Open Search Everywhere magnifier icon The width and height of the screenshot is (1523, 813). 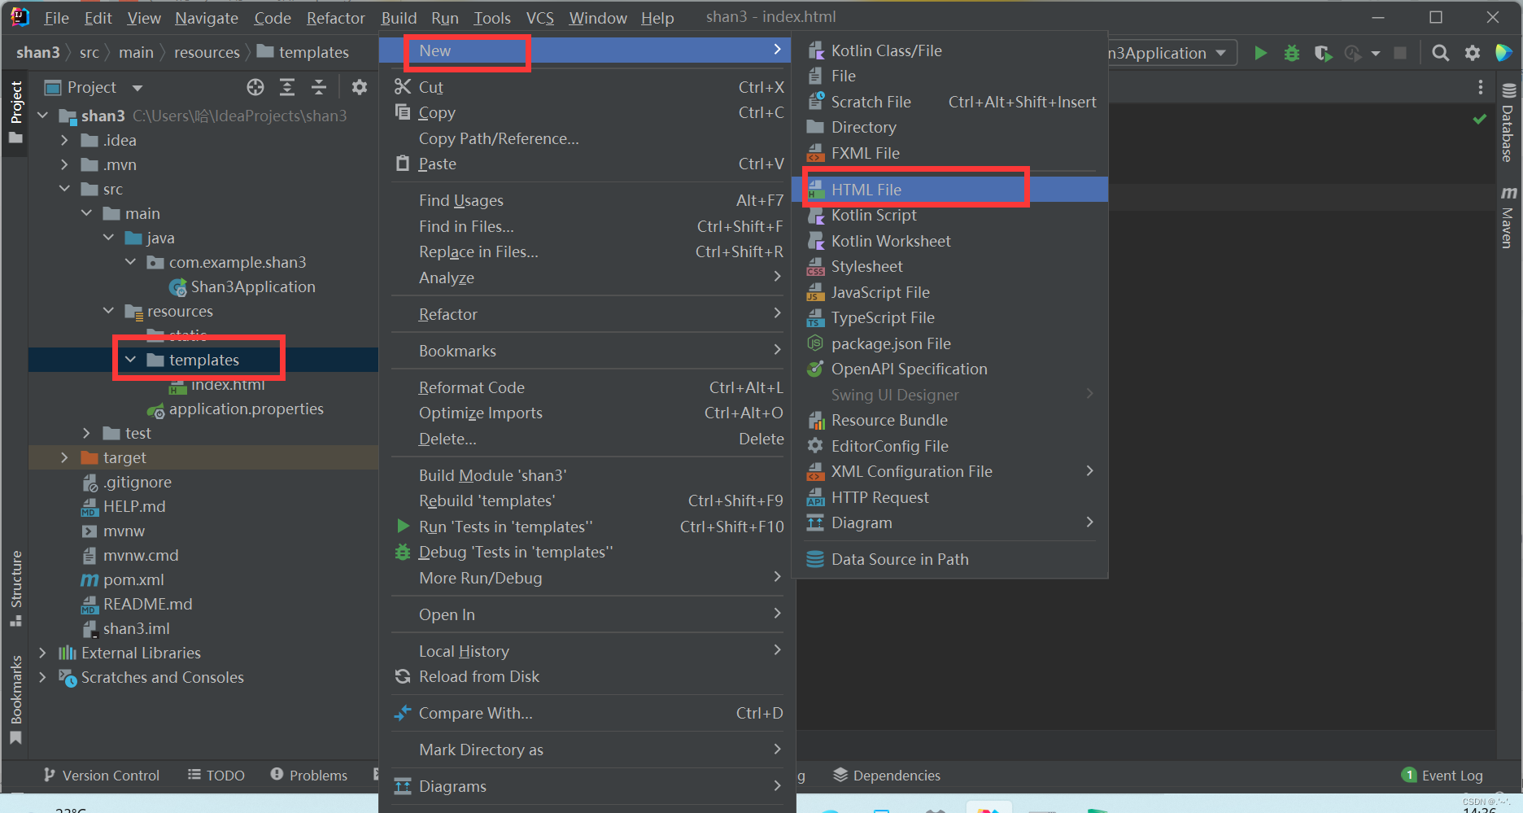[1440, 53]
